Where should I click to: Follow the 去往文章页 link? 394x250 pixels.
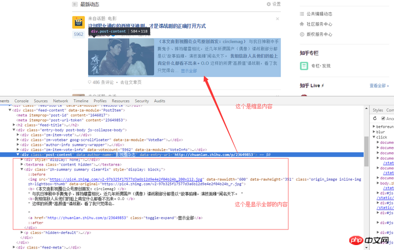(x=131, y=83)
